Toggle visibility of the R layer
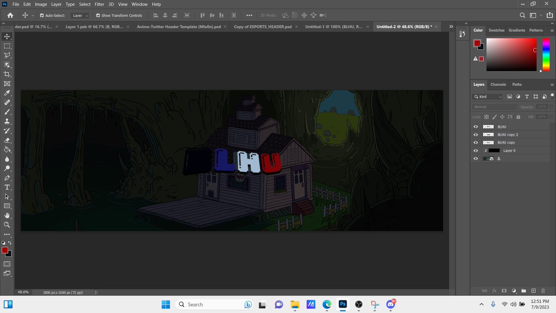The height and width of the screenshot is (313, 556). 475,159
